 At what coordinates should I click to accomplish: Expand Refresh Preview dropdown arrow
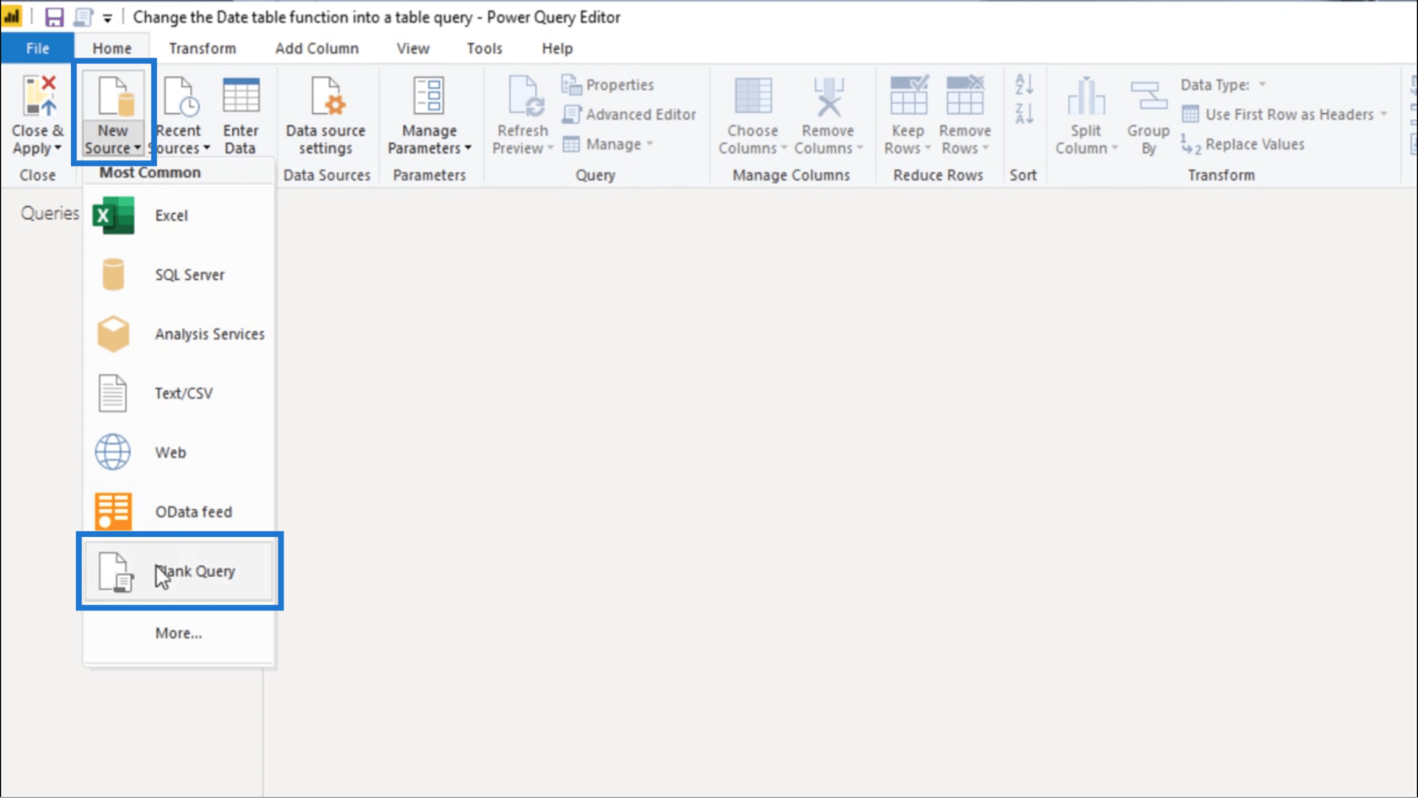tap(550, 149)
